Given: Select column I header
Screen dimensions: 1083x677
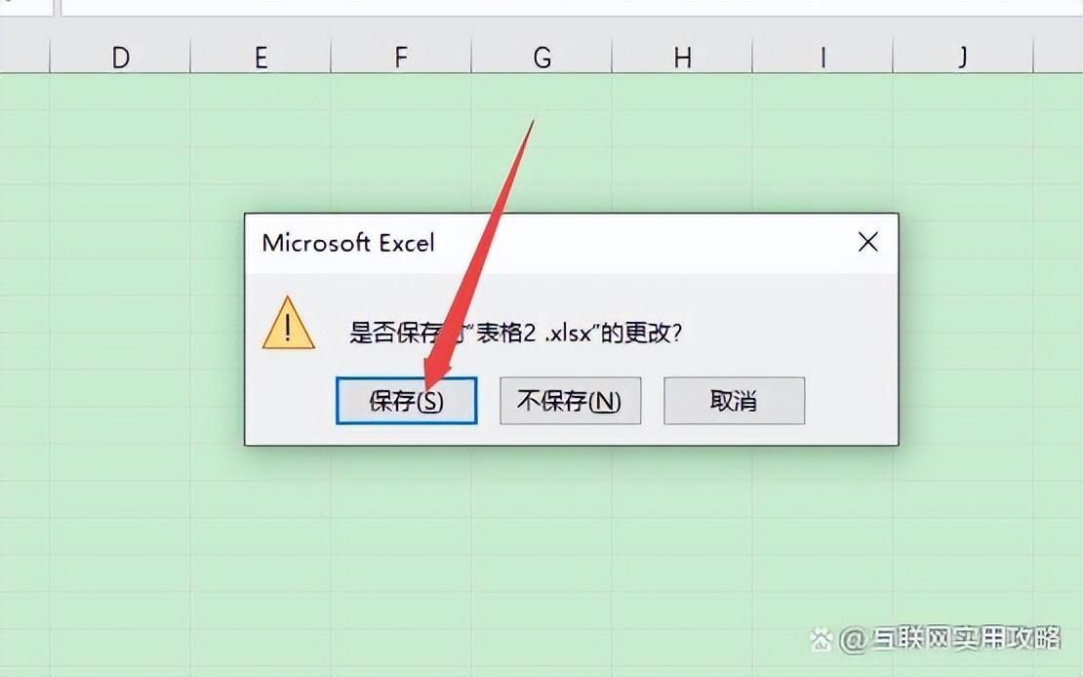Looking at the screenshot, I should [x=822, y=57].
